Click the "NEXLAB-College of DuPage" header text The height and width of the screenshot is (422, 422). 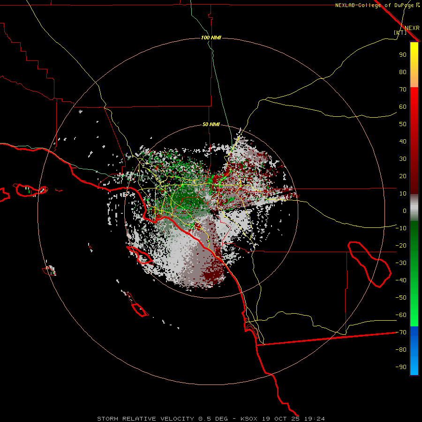pos(374,5)
